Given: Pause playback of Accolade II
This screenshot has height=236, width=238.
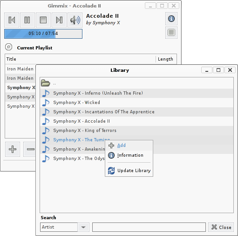Looking at the screenshot, I should click(x=27, y=20).
